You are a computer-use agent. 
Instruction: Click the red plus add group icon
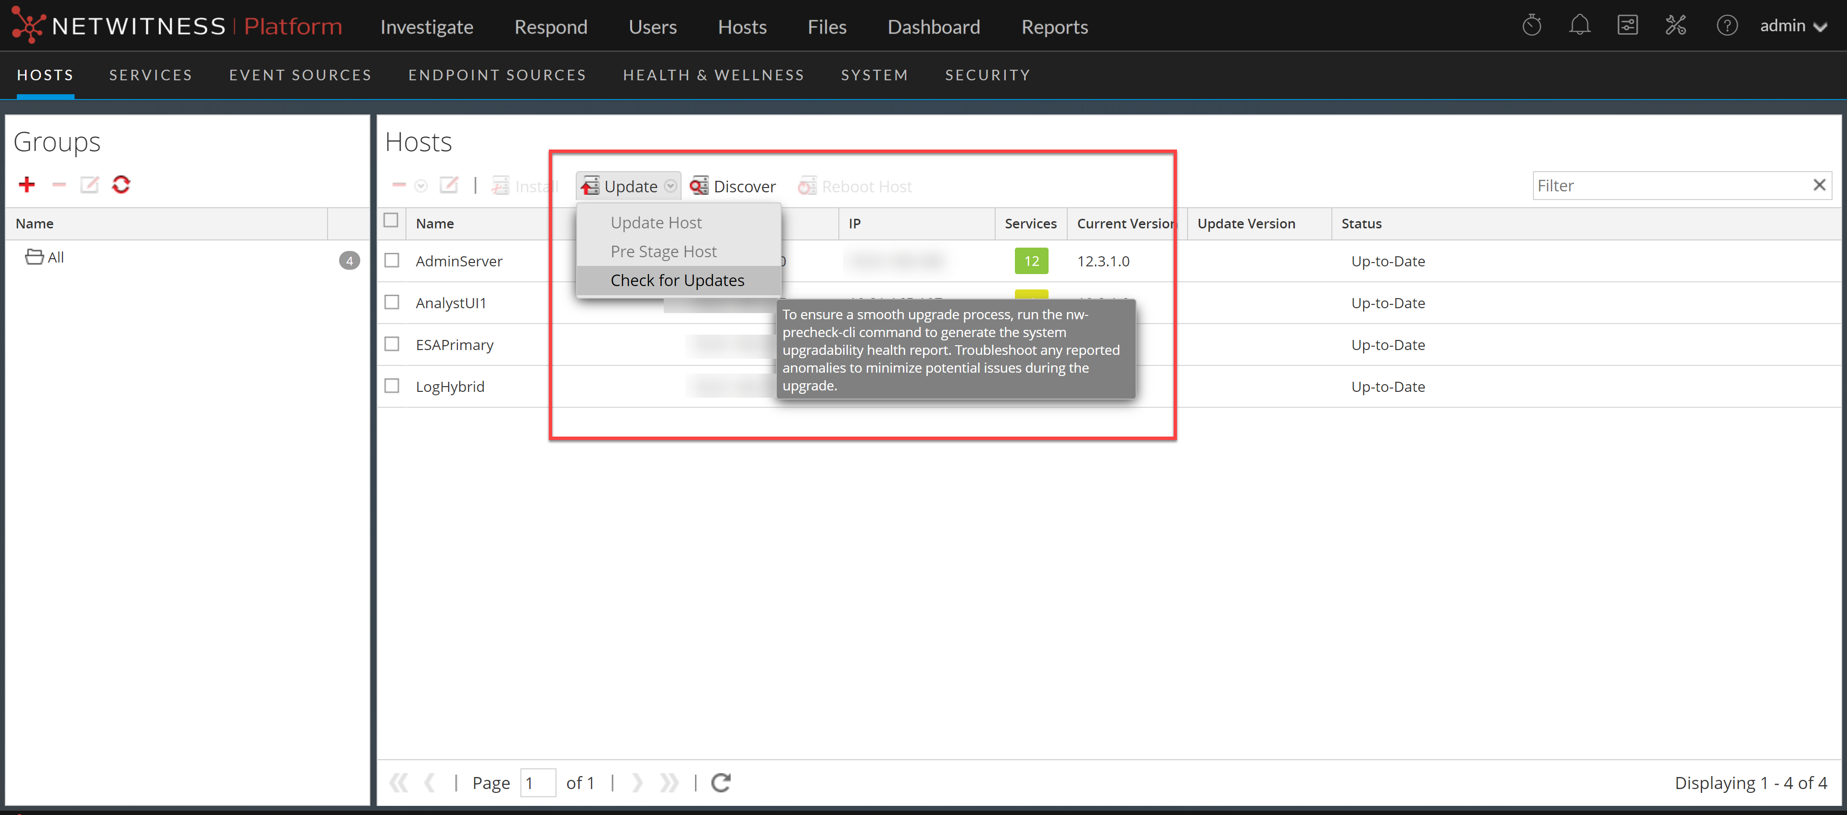[x=26, y=185]
